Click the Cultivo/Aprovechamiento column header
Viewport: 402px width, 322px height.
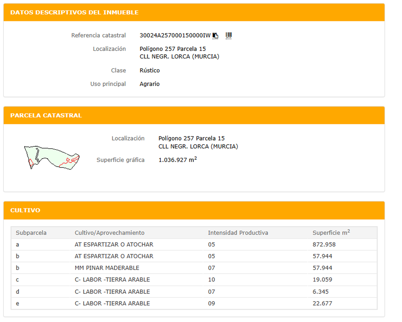coord(109,233)
